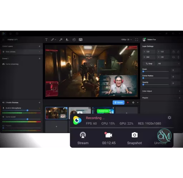This screenshot has height=178, width=183.
Task: Add an audio source with the plus
Action: click(x=40, y=103)
